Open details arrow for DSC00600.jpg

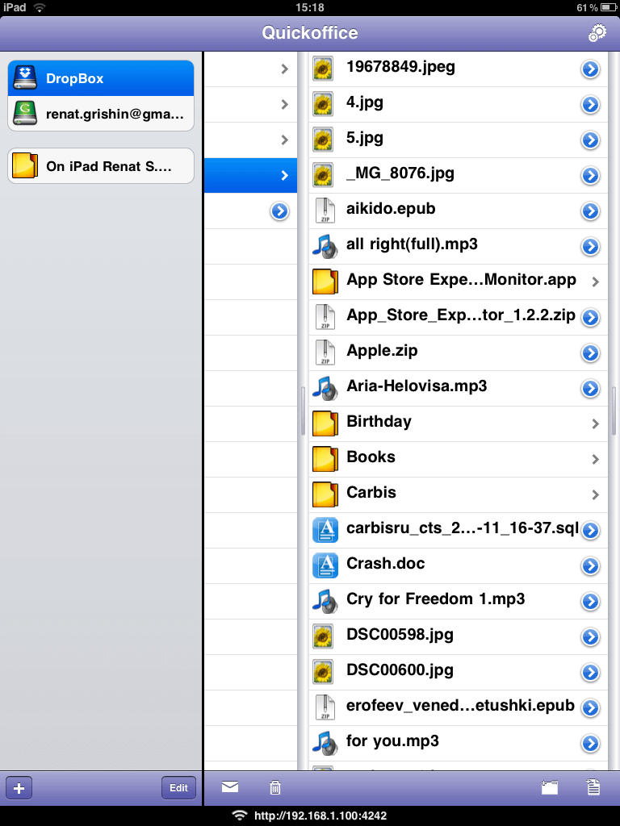pos(590,672)
